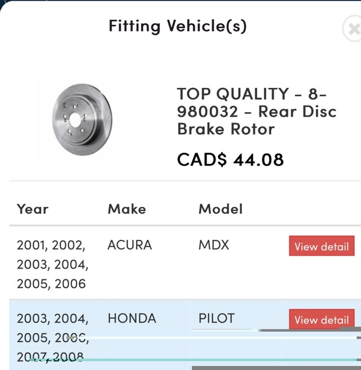This screenshot has width=361, height=370.
Task: Click "2003, 2004," in the Honda row
Action: tap(52, 318)
